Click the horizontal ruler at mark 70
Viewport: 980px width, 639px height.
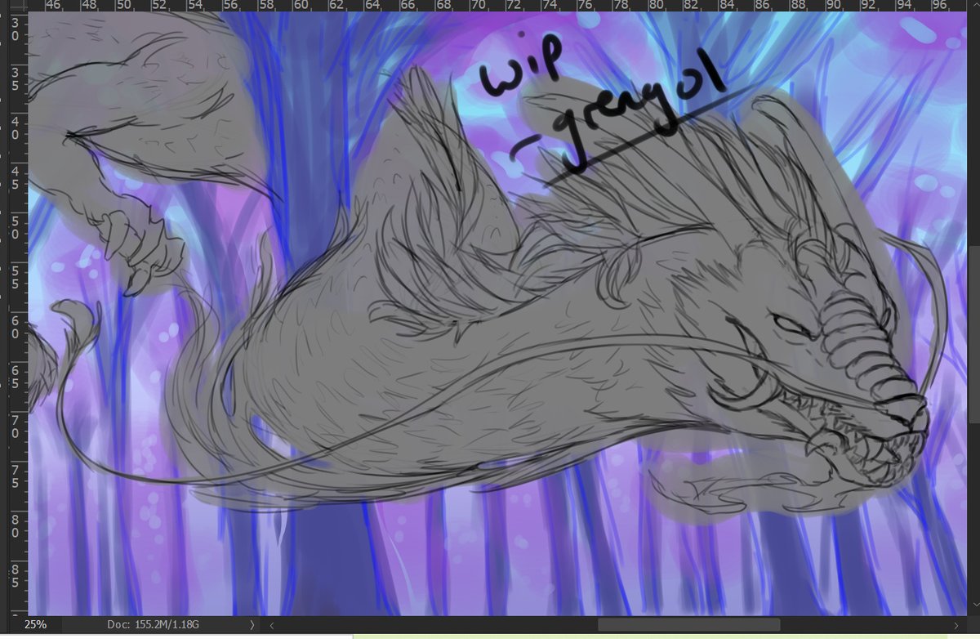click(479, 5)
